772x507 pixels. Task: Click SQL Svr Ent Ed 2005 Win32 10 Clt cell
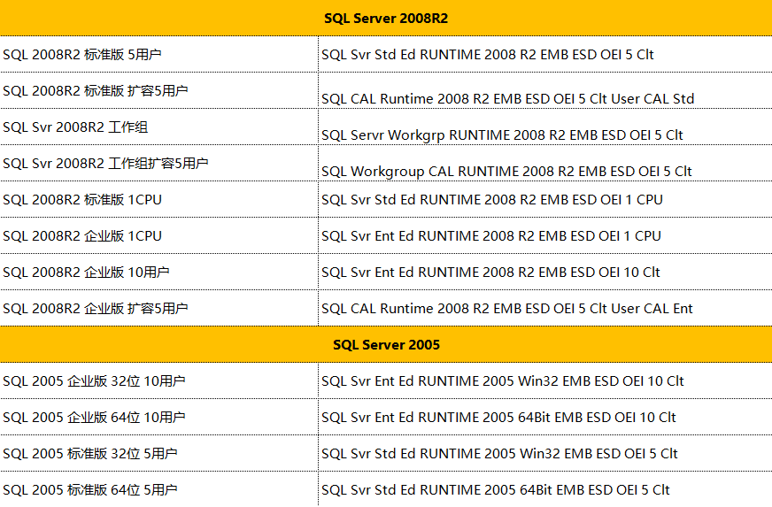[x=545, y=380]
